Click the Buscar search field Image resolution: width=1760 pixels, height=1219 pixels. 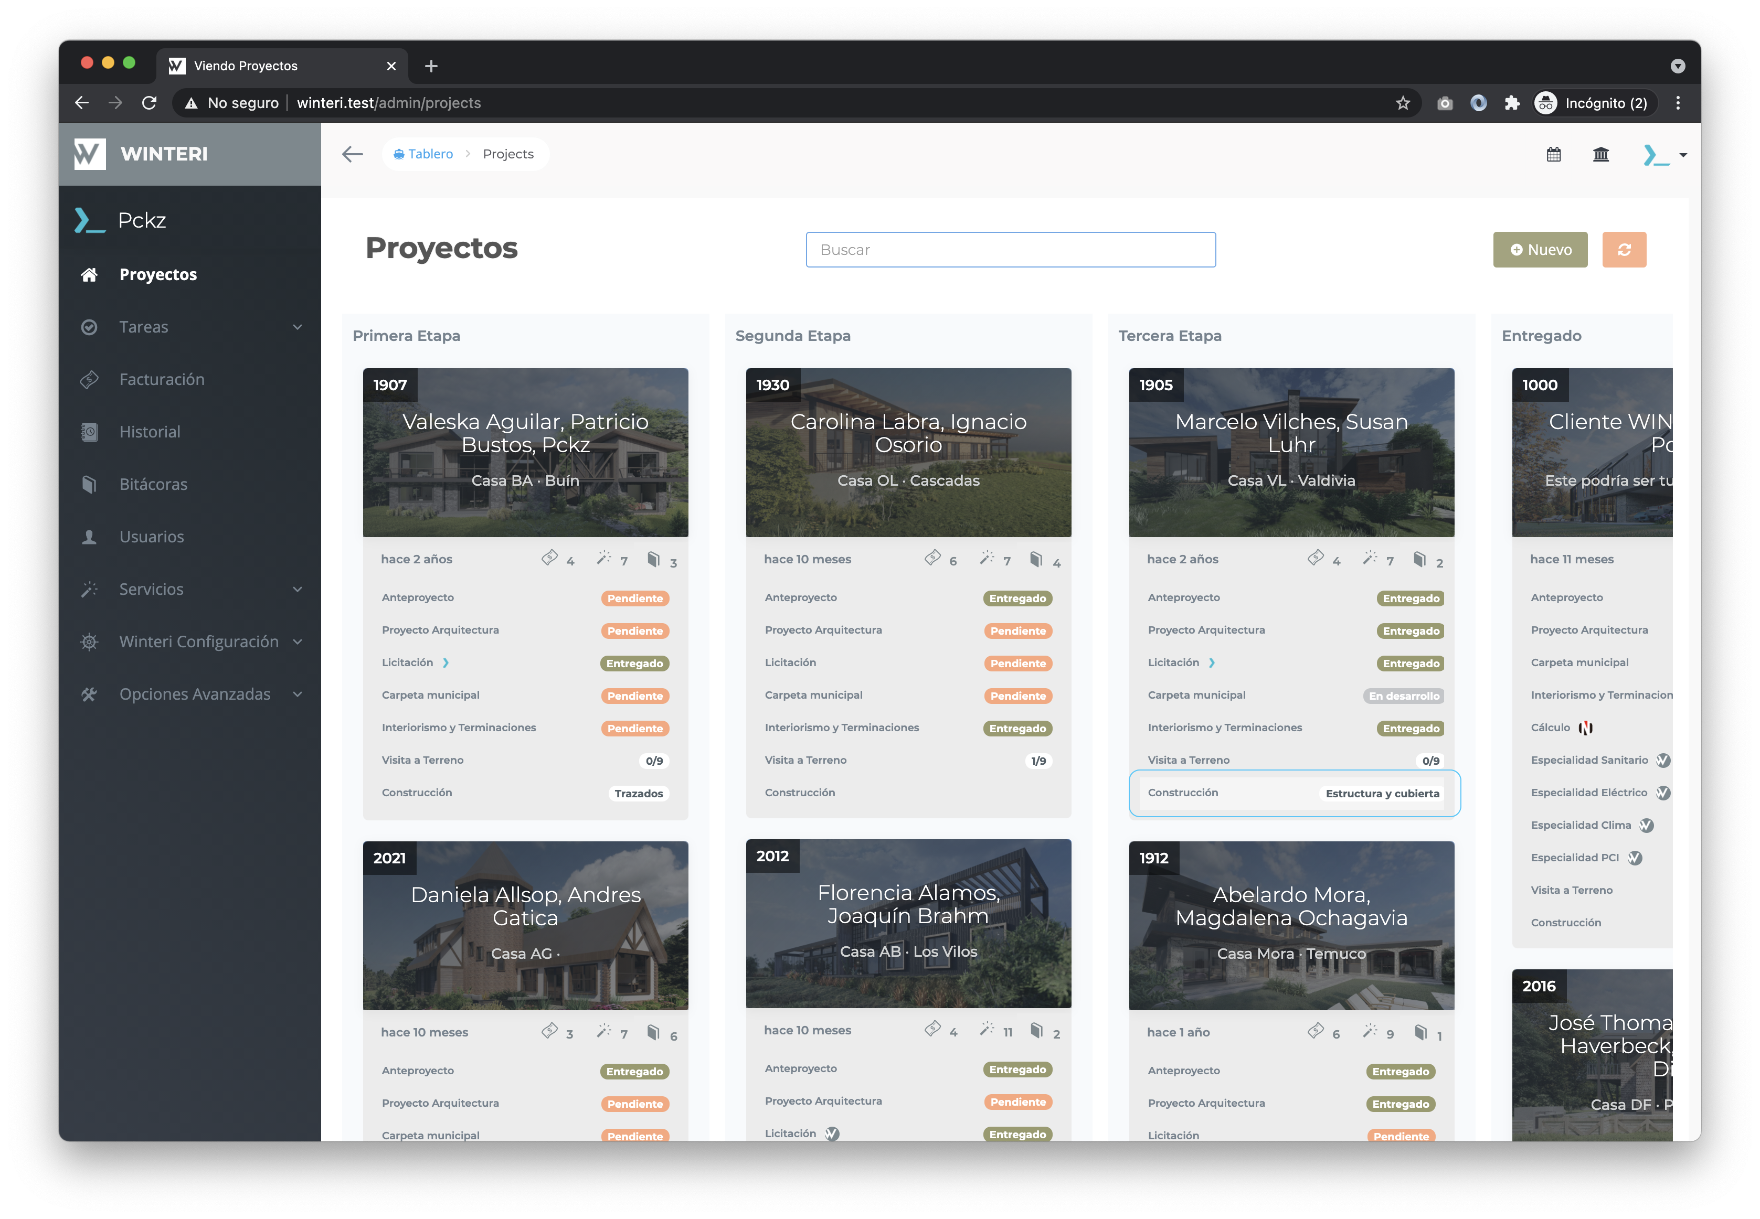pos(1010,250)
